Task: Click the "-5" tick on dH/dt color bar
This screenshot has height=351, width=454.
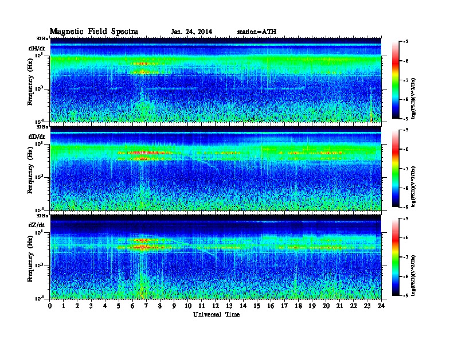Action: point(406,42)
